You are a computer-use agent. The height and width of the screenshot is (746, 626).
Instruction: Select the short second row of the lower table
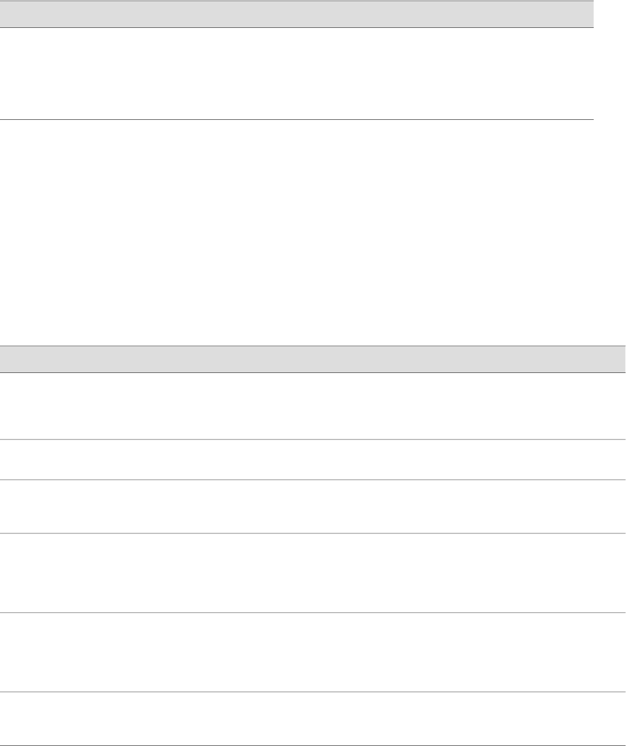click(313, 459)
